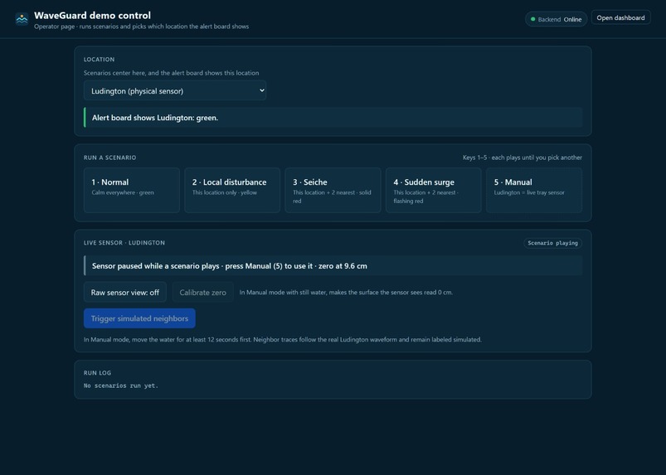Click the LOCATION section heading
Image resolution: width=666 pixels, height=475 pixels.
[99, 60]
